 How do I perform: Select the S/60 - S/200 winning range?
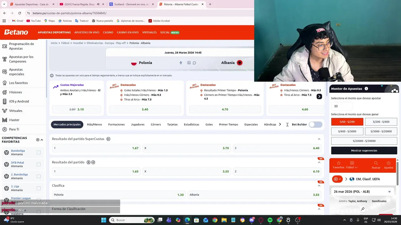pos(347,122)
